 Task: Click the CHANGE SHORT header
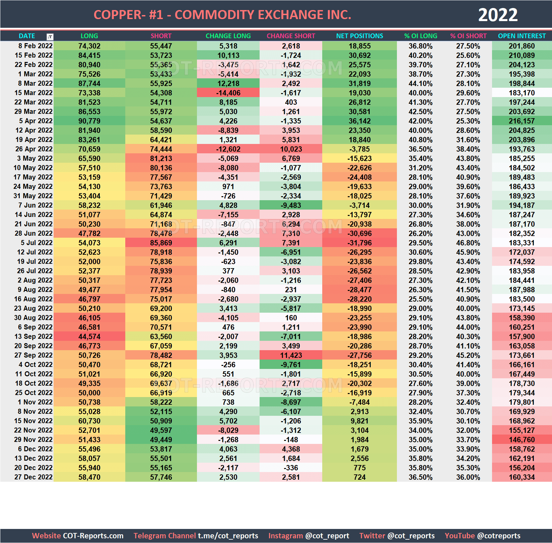tap(291, 36)
